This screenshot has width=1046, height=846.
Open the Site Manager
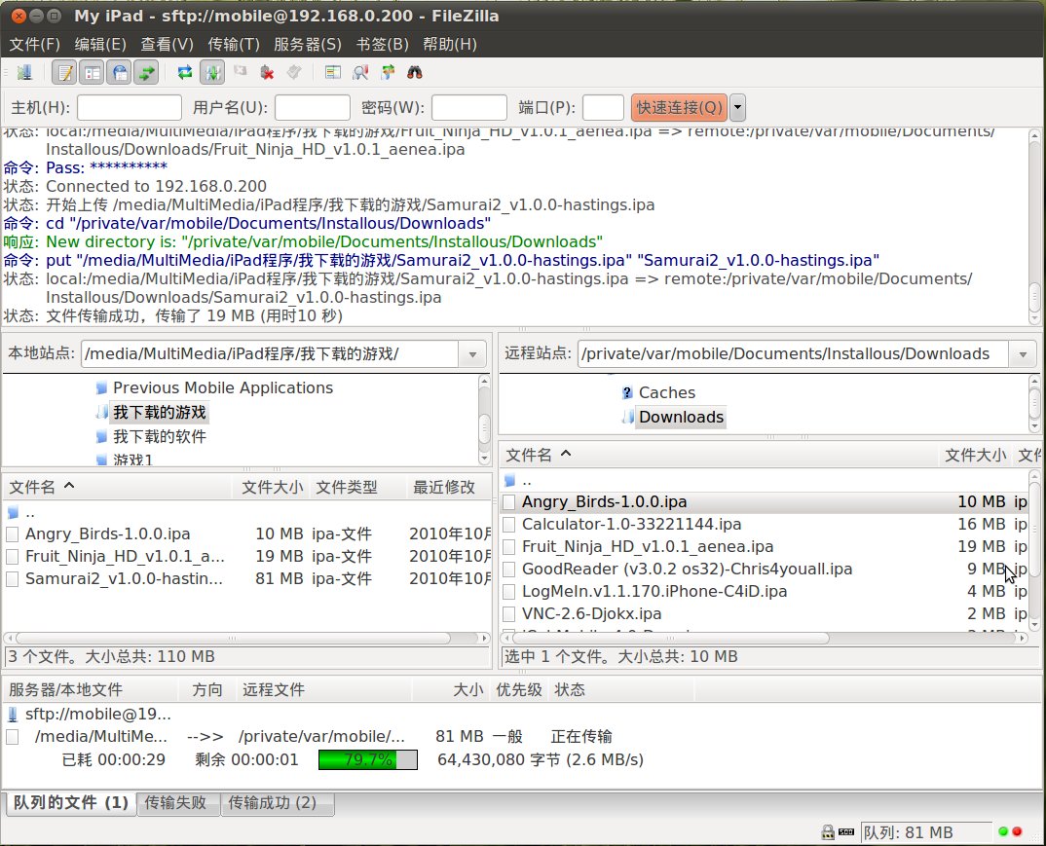coord(24,72)
